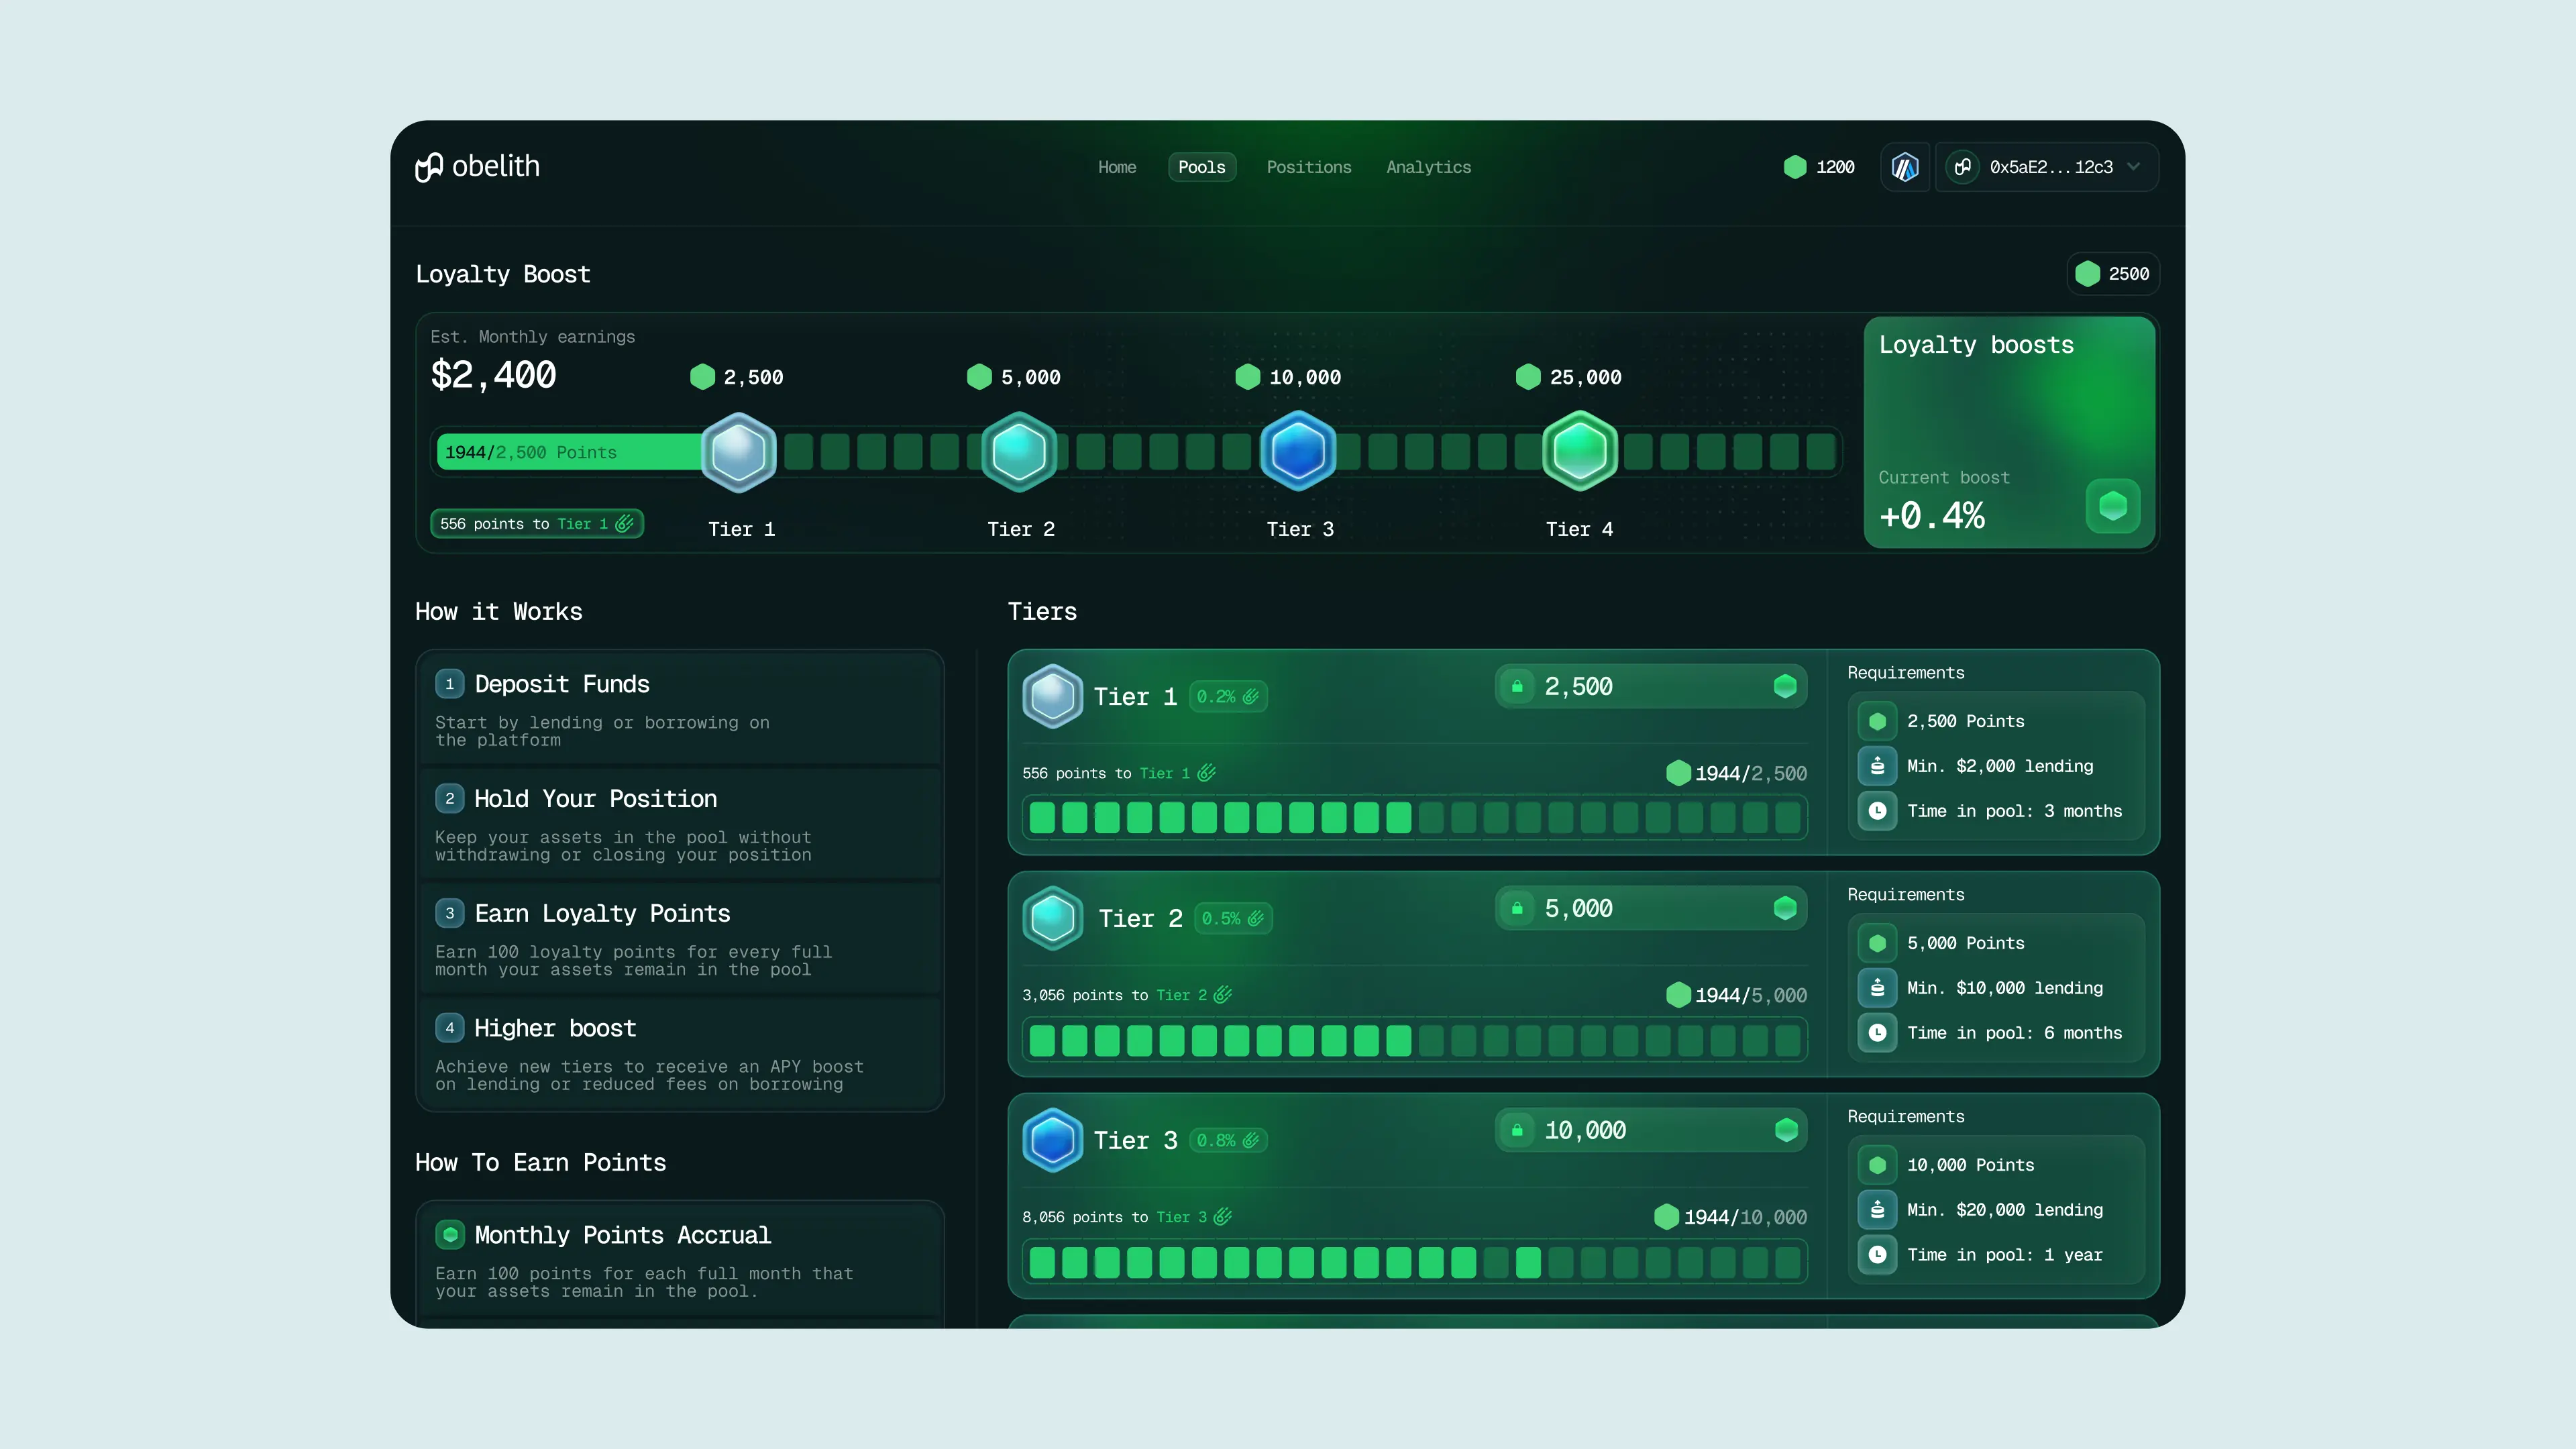Screen dimensions: 2576x1449
Task: Click the 2,500 milestone hexagon above track
Action: [x=703, y=377]
